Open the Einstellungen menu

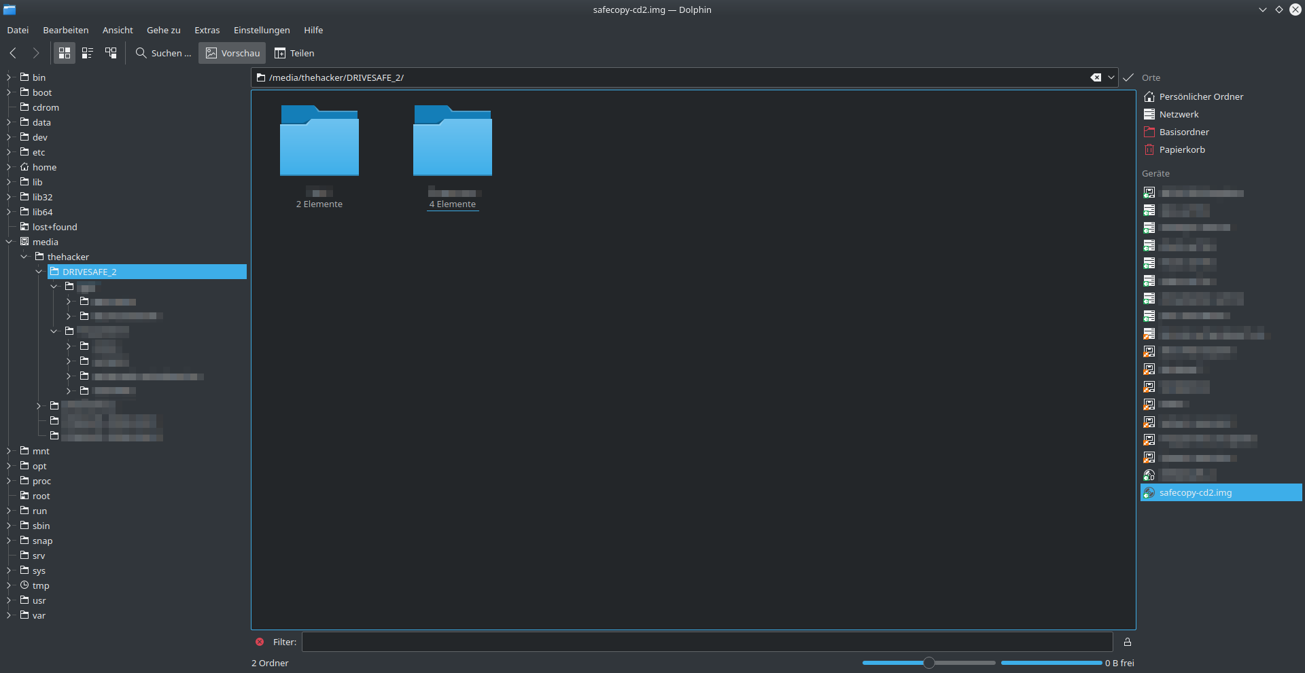pyautogui.click(x=262, y=30)
